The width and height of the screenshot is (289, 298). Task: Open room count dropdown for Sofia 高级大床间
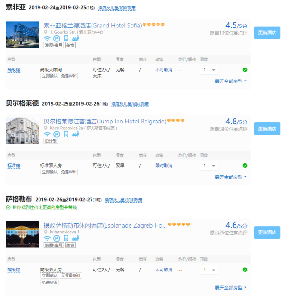coord(209,70)
